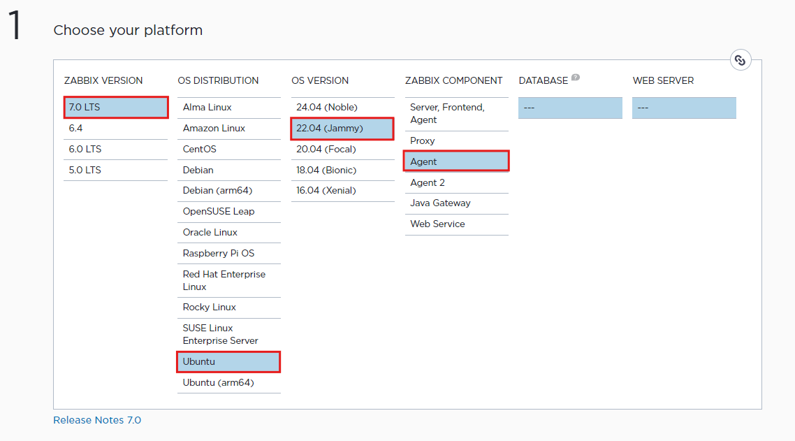Pick Rocky Linux distribution
Image resolution: width=795 pixels, height=441 pixels.
(x=229, y=308)
